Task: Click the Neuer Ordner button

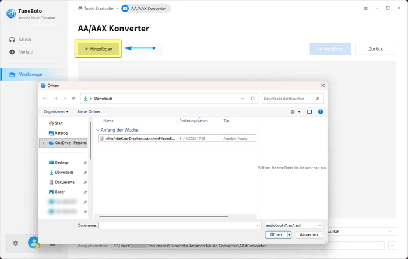Action: (89, 111)
